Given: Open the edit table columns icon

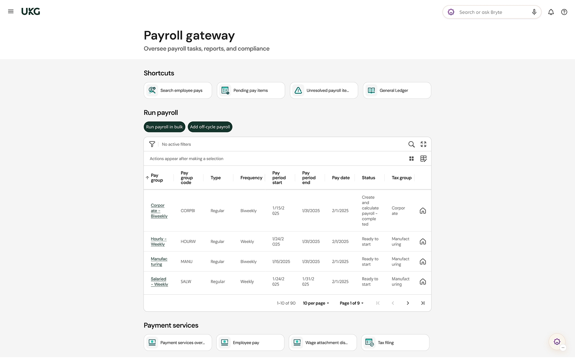Looking at the screenshot, I should pos(424,159).
